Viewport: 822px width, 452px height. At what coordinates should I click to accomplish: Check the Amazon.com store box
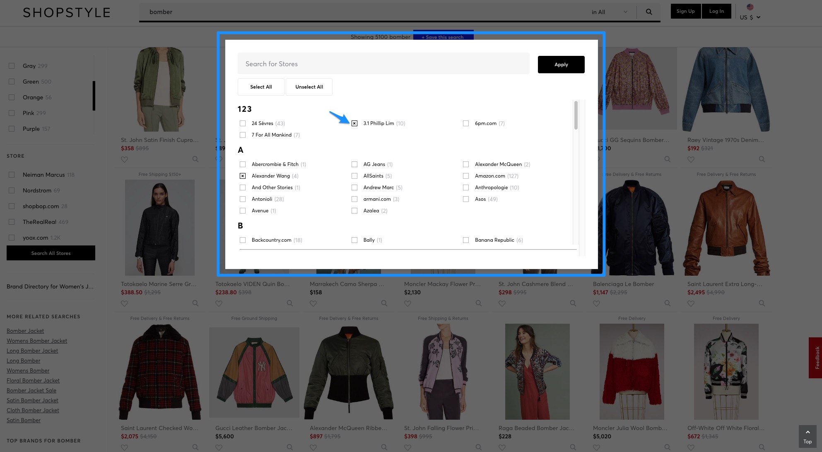point(466,176)
